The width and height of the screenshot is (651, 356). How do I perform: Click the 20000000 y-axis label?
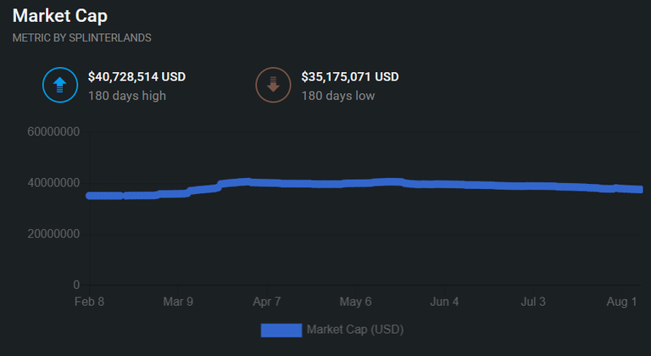[53, 234]
